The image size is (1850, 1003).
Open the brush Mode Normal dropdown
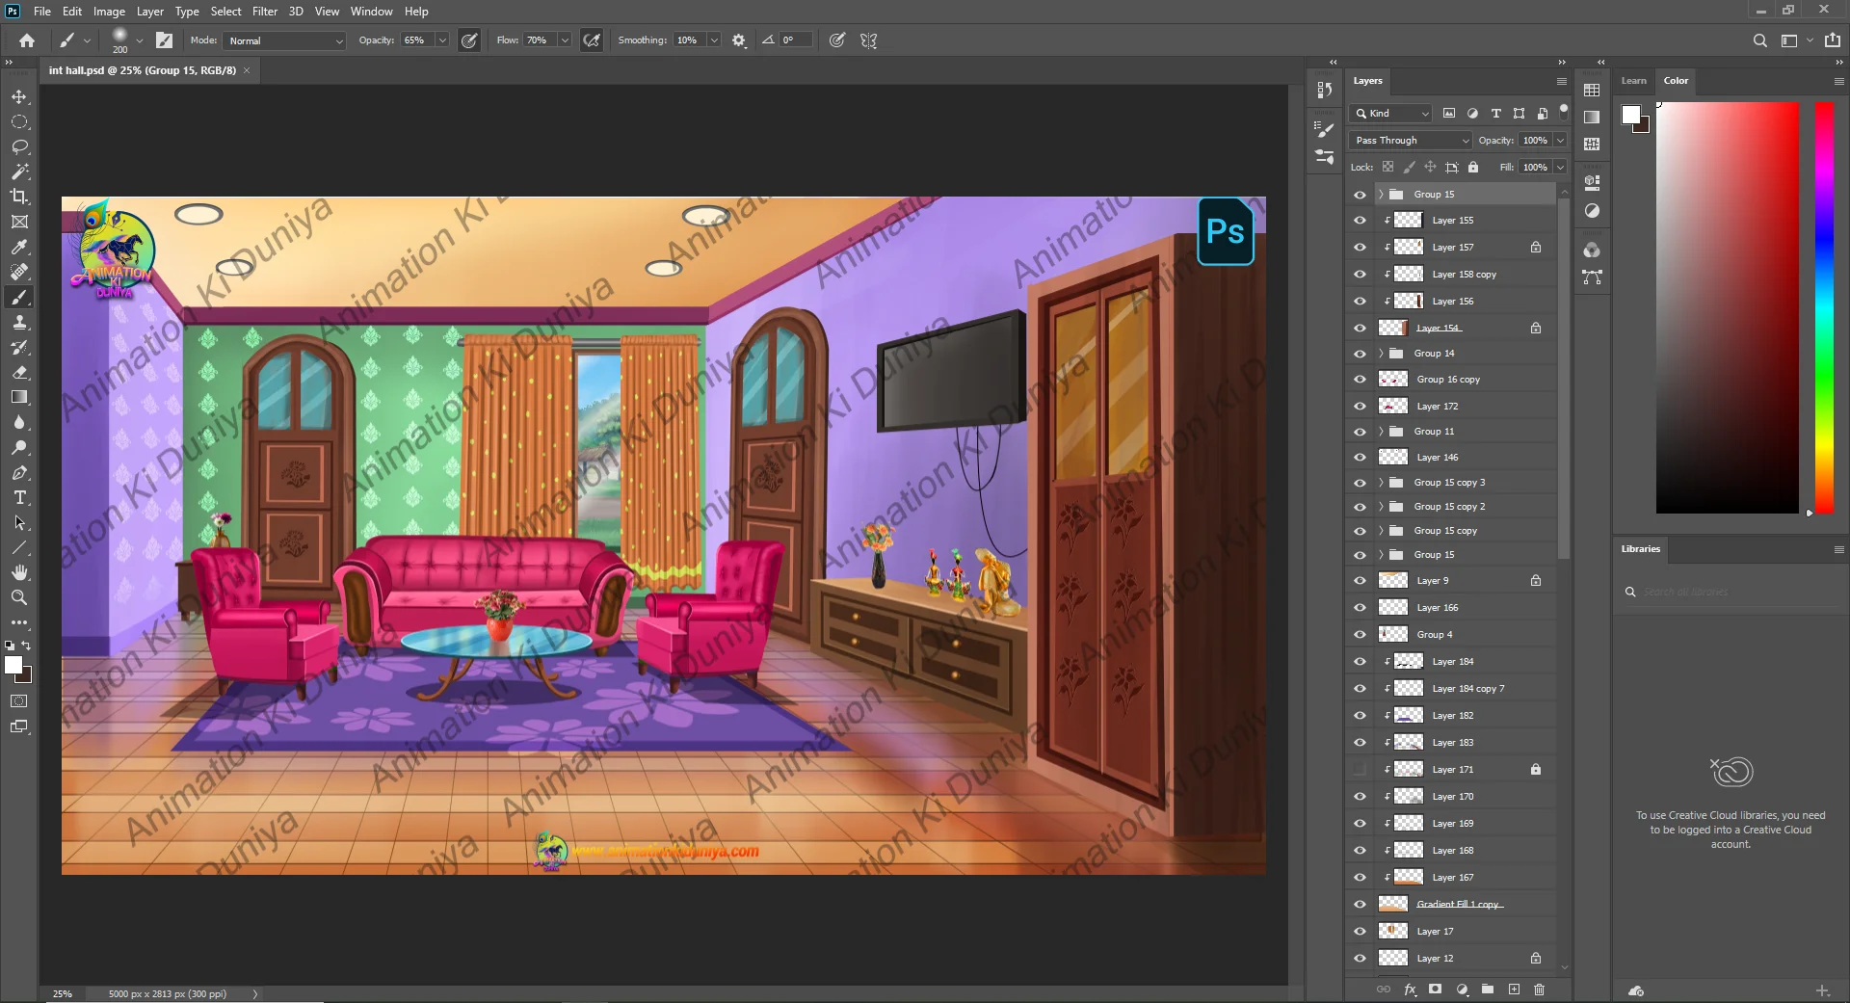(x=285, y=40)
